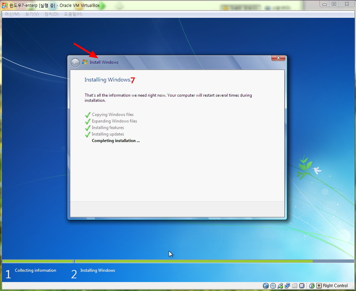356x291 pixels.
Task: Click the virtualization CPU status icon
Action: 302,286
